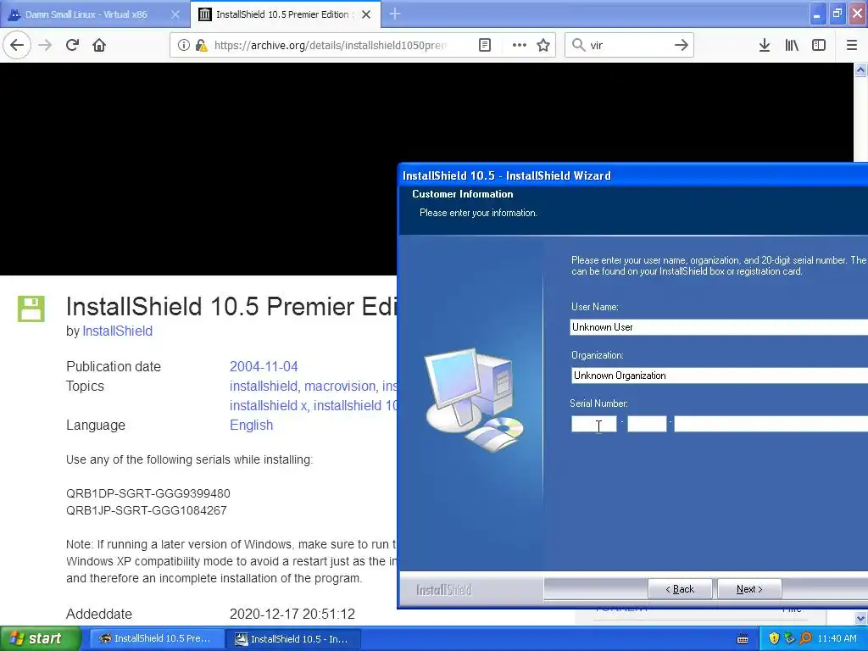Click the archive.org URL address field
This screenshot has width=868, height=651.
[331, 45]
